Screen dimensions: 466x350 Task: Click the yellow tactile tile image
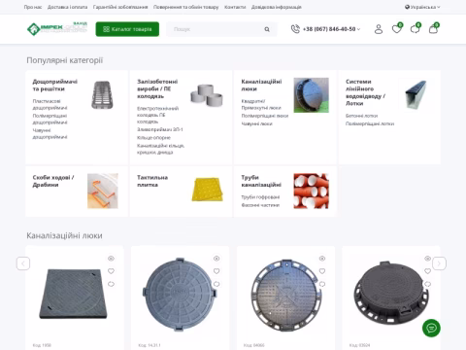point(207,190)
